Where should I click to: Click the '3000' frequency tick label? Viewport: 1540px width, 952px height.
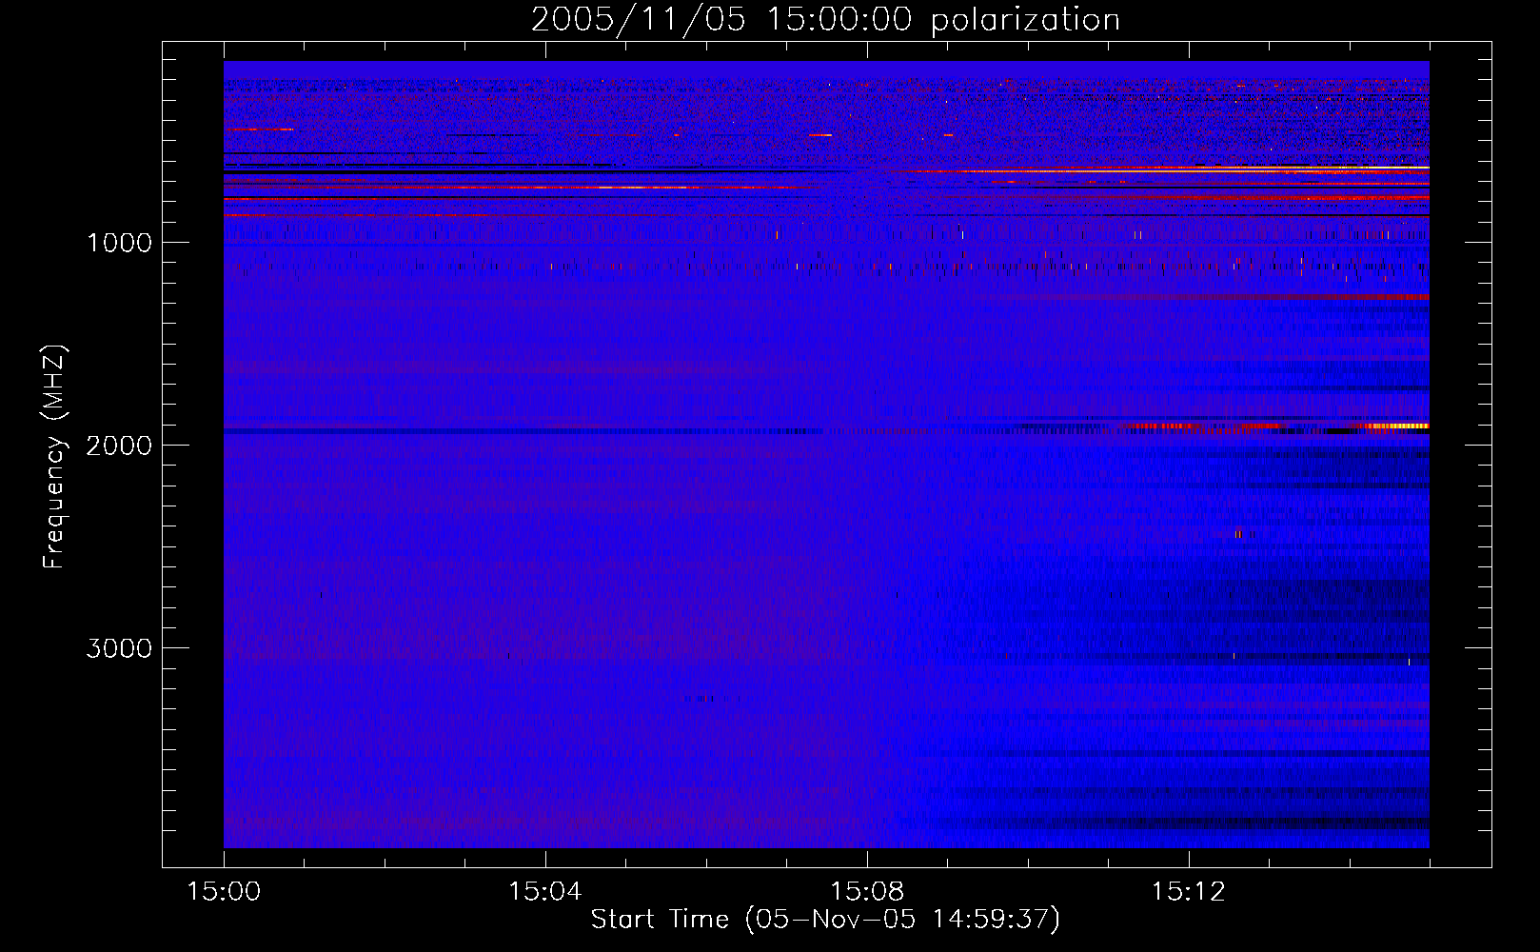coord(119,648)
